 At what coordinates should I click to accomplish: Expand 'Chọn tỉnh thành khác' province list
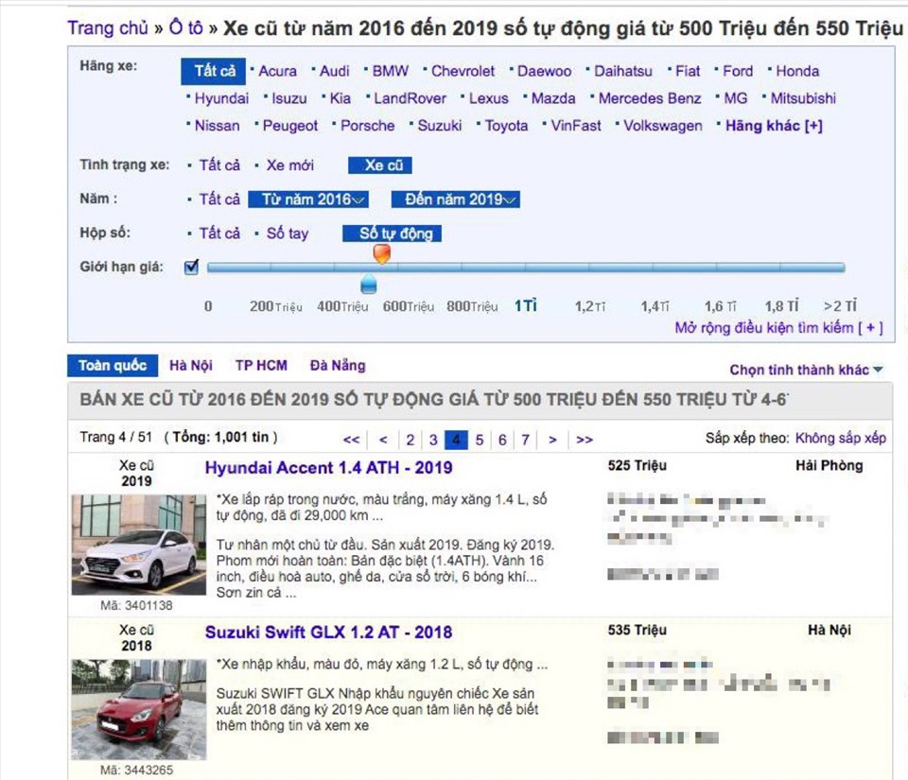(x=806, y=370)
